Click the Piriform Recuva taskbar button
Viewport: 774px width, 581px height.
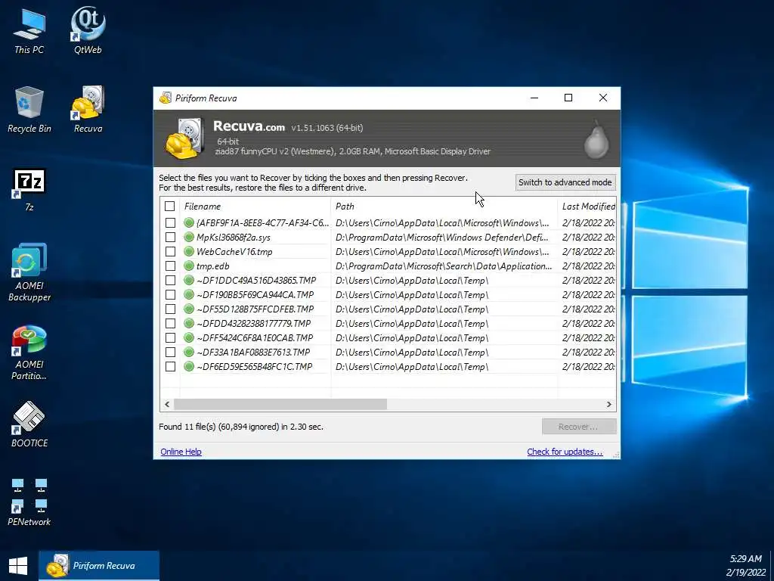pos(99,566)
